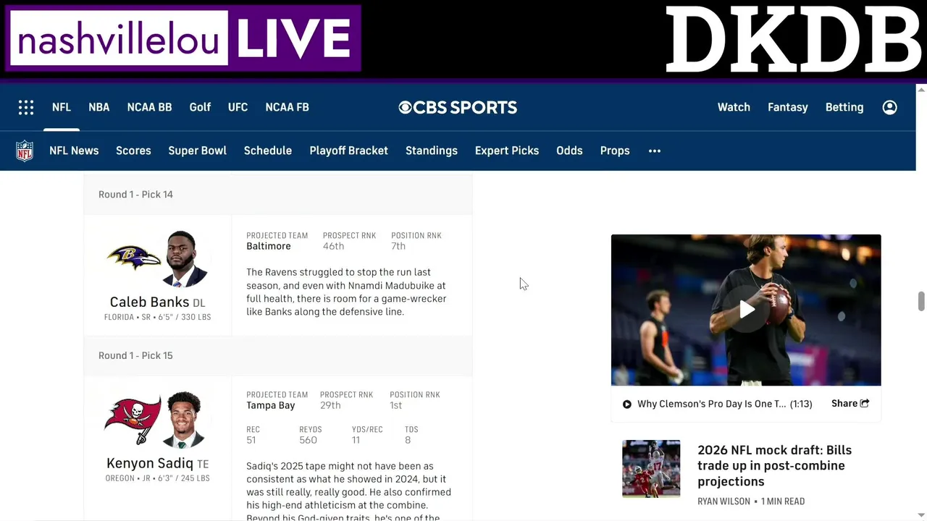View NFL Standings
The width and height of the screenshot is (927, 521).
point(432,151)
